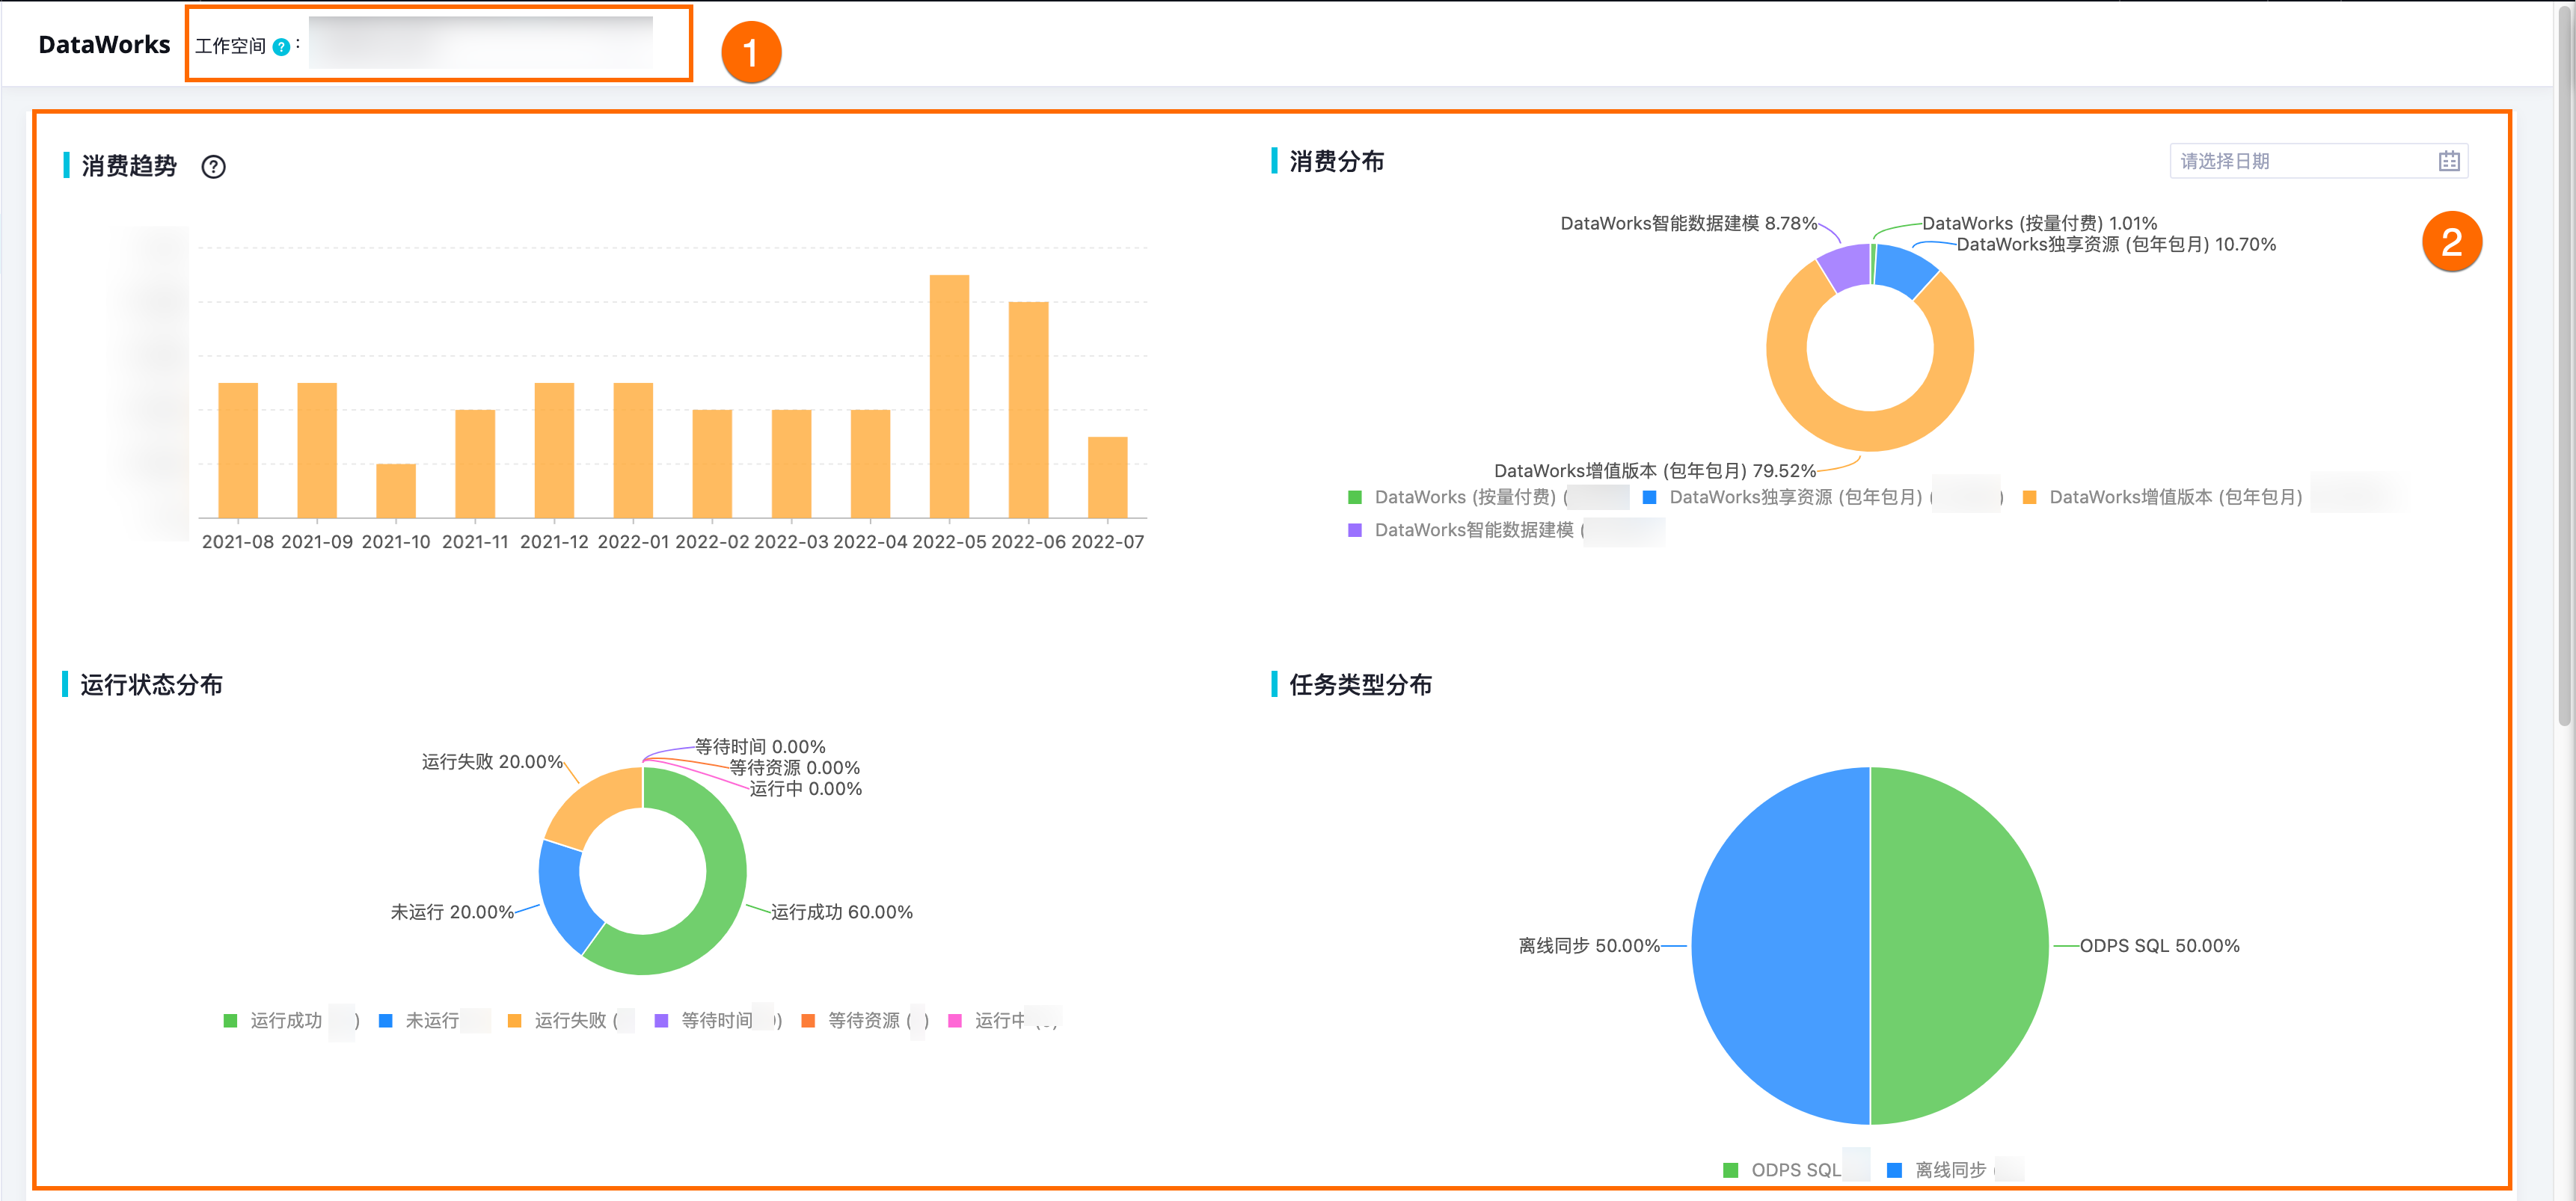
Task: Click label 运行中 0.00%
Action: 805,789
